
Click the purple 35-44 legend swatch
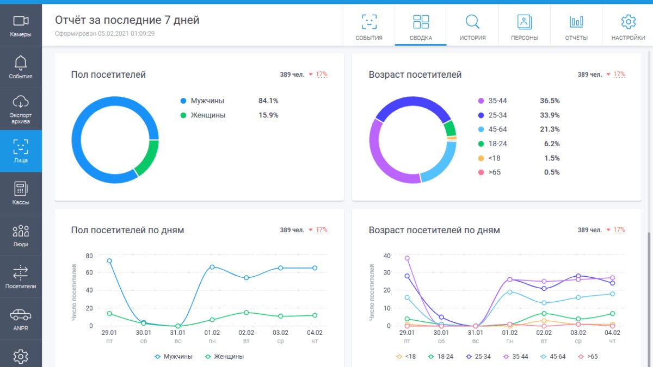click(x=481, y=101)
